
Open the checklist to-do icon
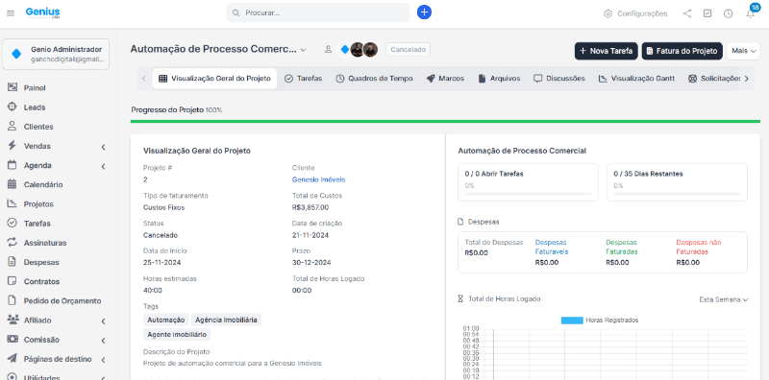pyautogui.click(x=707, y=13)
